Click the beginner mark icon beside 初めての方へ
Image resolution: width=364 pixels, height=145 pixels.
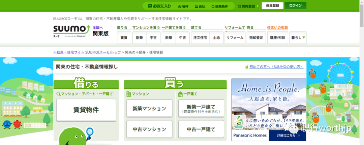click(x=246, y=67)
